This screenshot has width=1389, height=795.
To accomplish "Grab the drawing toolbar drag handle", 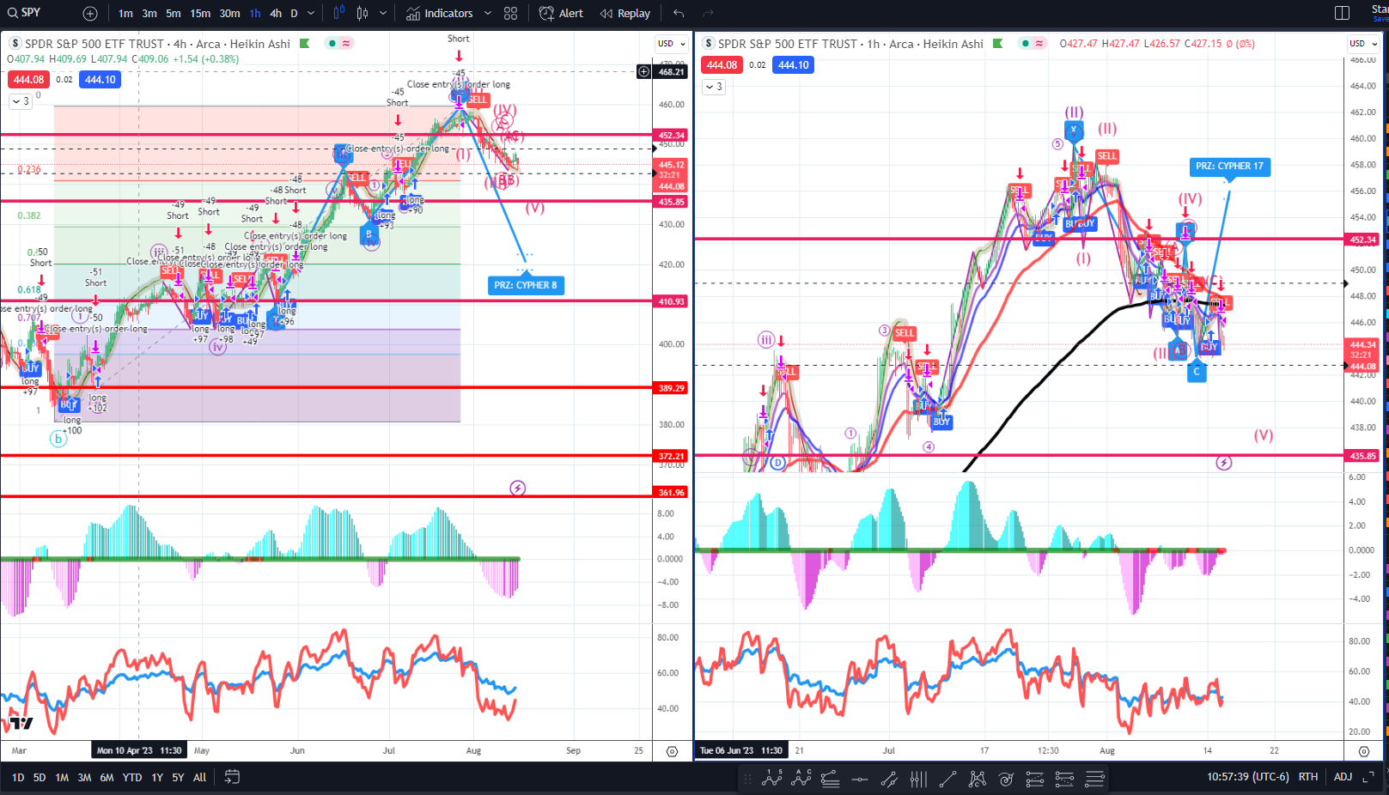I will tap(747, 780).
